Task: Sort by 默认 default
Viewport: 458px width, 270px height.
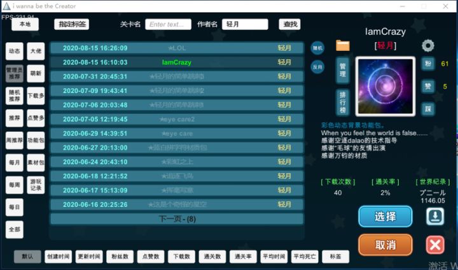Action: pos(27,257)
